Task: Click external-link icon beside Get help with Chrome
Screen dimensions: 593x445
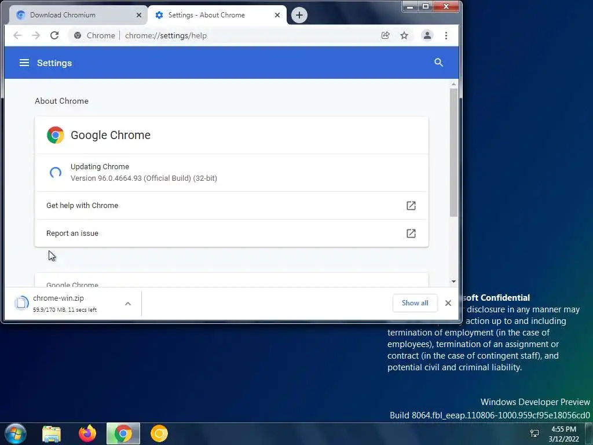Action: click(411, 206)
